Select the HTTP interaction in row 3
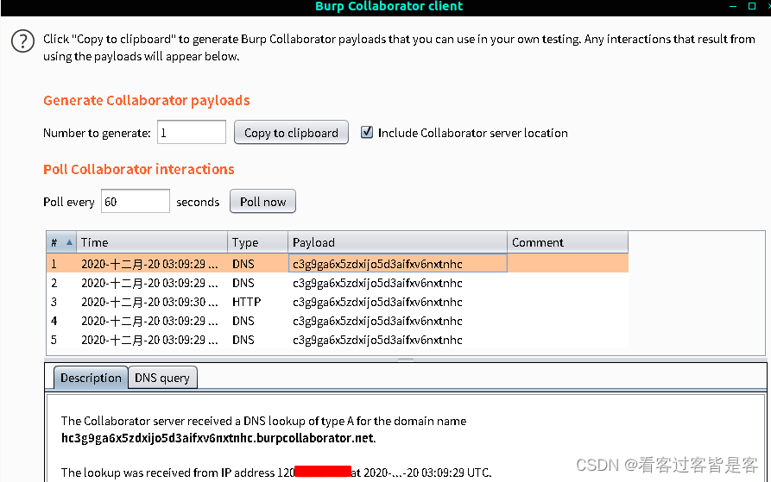Viewport: 771px width, 482px height. (338, 302)
